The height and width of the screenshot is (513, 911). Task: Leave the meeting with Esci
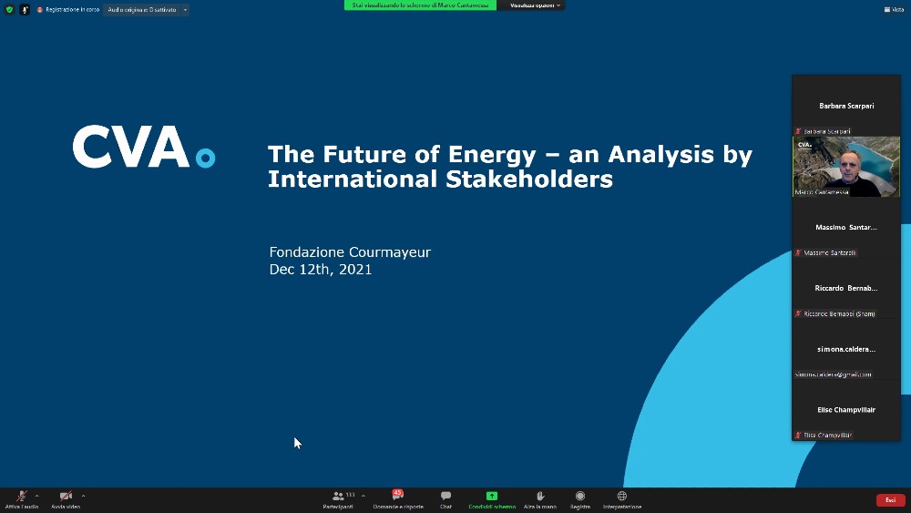(890, 499)
